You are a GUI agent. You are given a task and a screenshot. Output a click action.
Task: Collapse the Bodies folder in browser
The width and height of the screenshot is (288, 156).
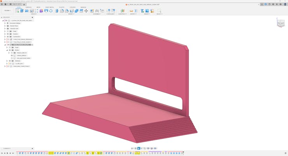(7, 50)
